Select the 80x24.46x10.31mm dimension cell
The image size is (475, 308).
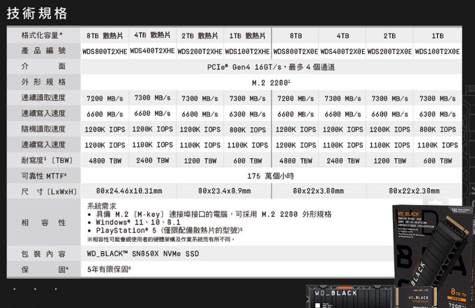(129, 191)
